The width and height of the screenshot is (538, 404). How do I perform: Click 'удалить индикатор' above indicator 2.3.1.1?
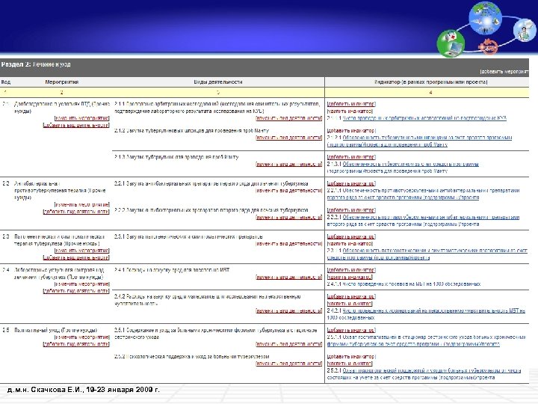350,244
